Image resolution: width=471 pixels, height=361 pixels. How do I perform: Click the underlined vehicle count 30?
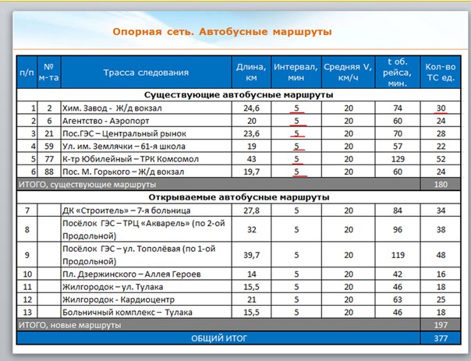coord(441,108)
